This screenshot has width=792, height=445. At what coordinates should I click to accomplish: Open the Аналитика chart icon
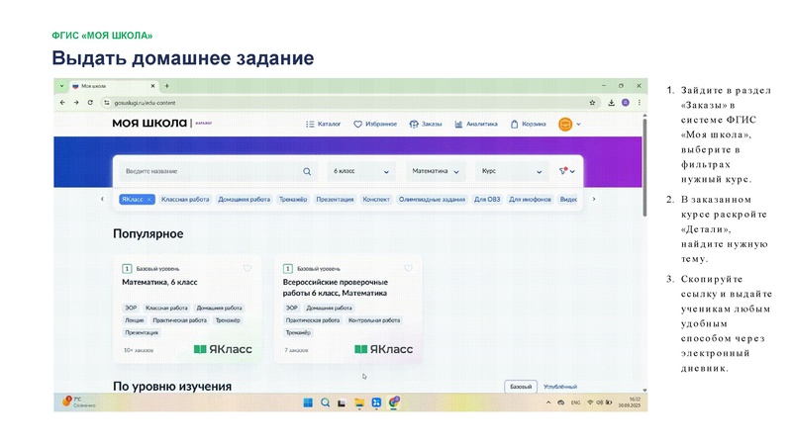click(458, 125)
